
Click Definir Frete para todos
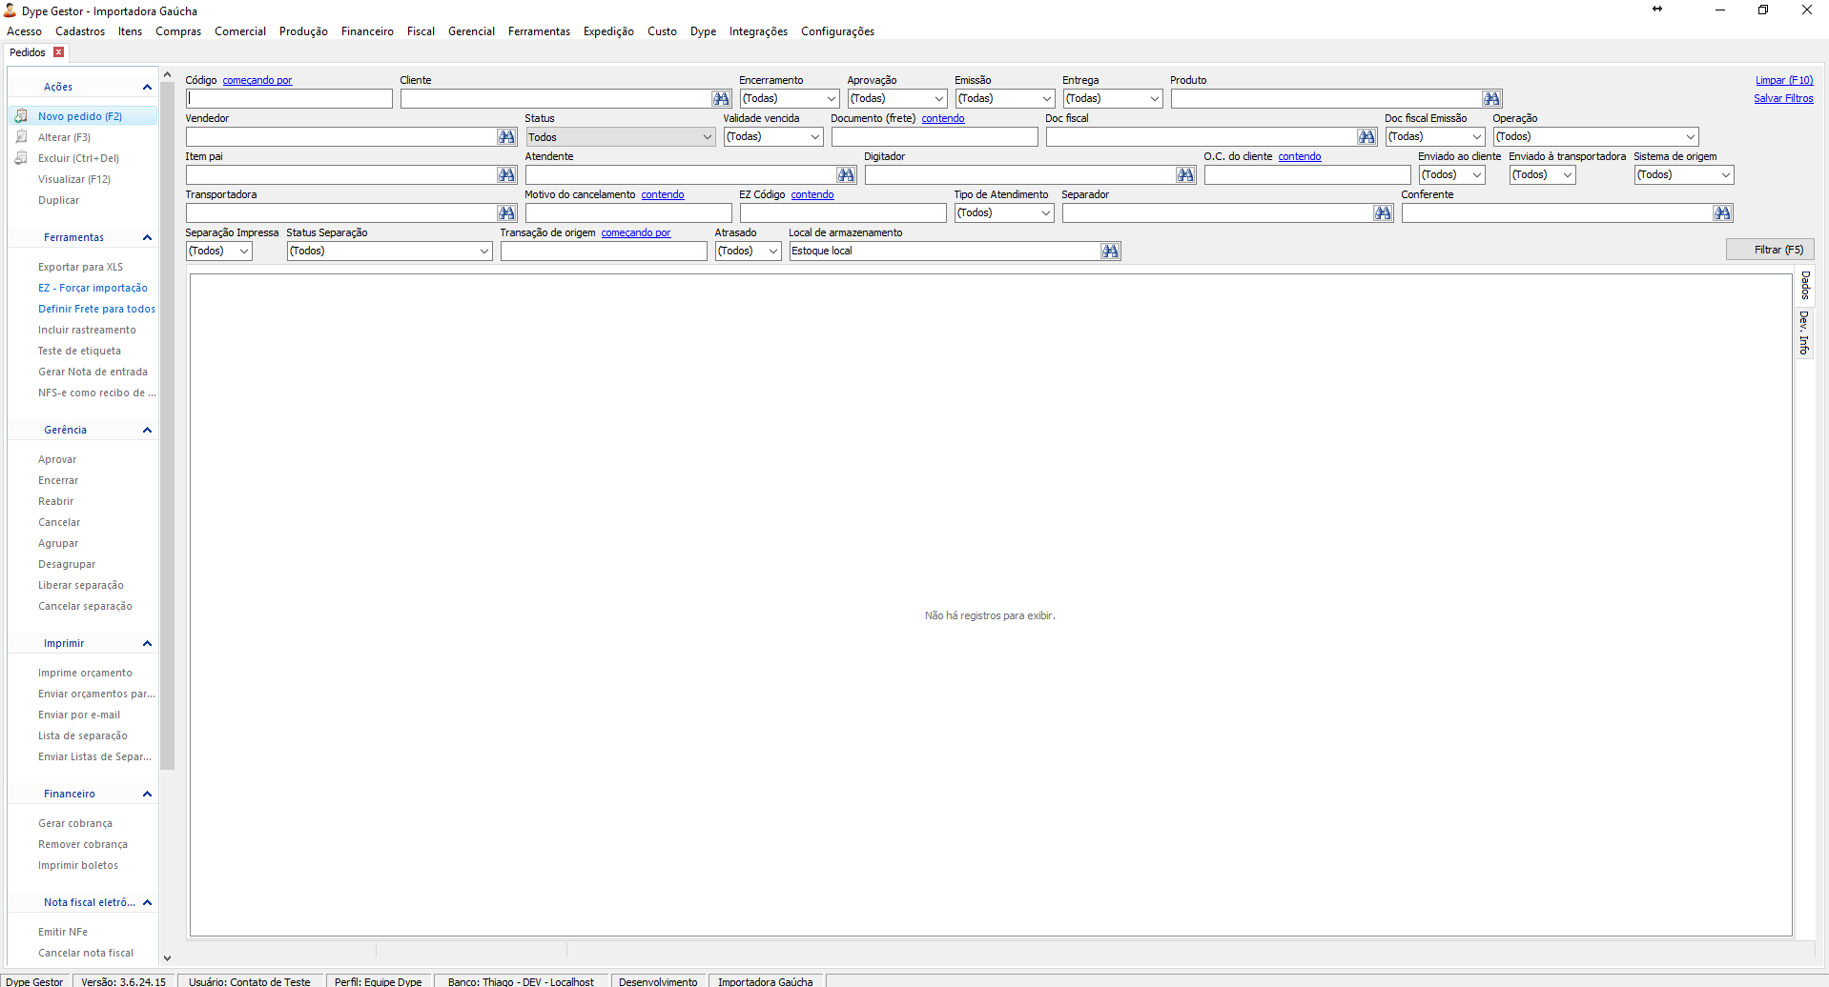click(96, 309)
